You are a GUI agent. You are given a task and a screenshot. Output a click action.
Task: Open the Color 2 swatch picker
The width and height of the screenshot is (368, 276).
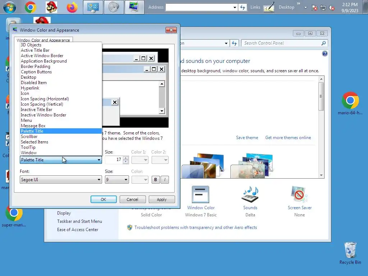coord(160,160)
